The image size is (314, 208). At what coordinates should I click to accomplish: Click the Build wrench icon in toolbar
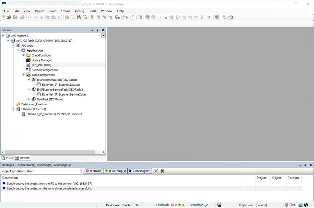click(171, 17)
